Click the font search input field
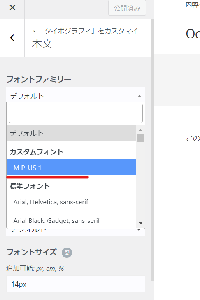Screen dimensions: 200x300 76,113
